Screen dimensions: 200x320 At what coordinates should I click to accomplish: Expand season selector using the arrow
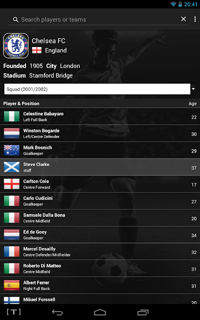pos(193,89)
